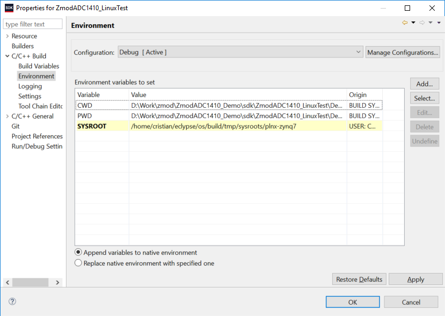Image resolution: width=445 pixels, height=316 pixels.
Task: Maximize the Properties window
Action: coord(407,8)
